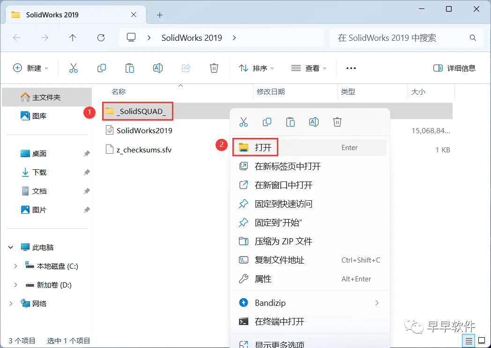The width and height of the screenshot is (491, 348).
Task: Click the toolbar Share icon
Action: pos(186,68)
